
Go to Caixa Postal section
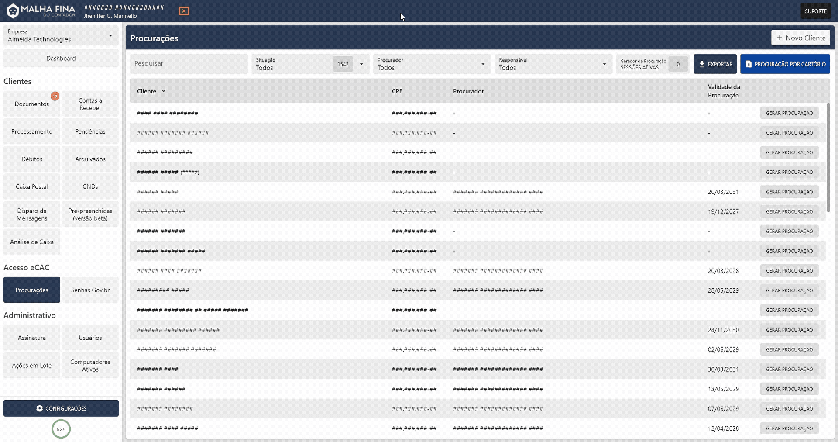(32, 186)
